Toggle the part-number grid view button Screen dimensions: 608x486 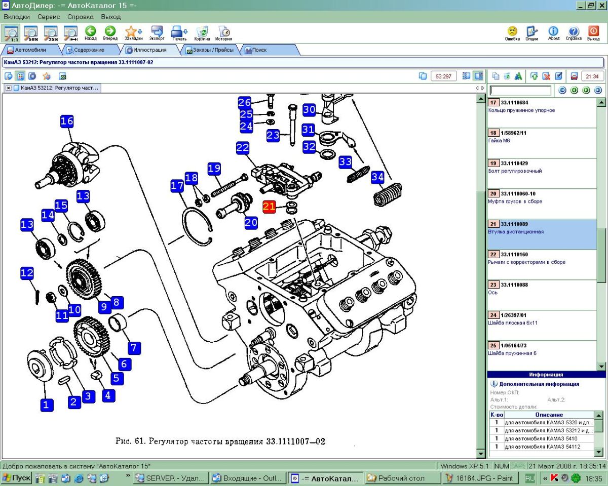20,76
